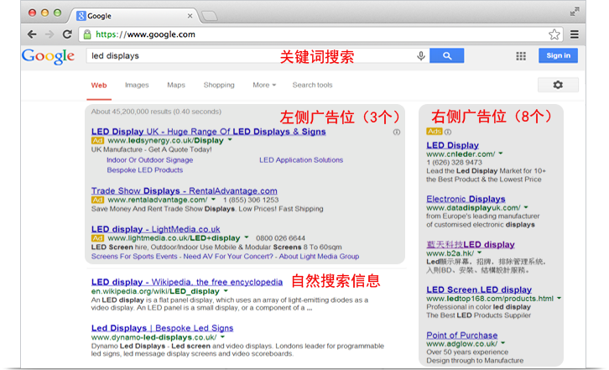Reload the page with refresh icon
The image size is (609, 370).
[67, 34]
